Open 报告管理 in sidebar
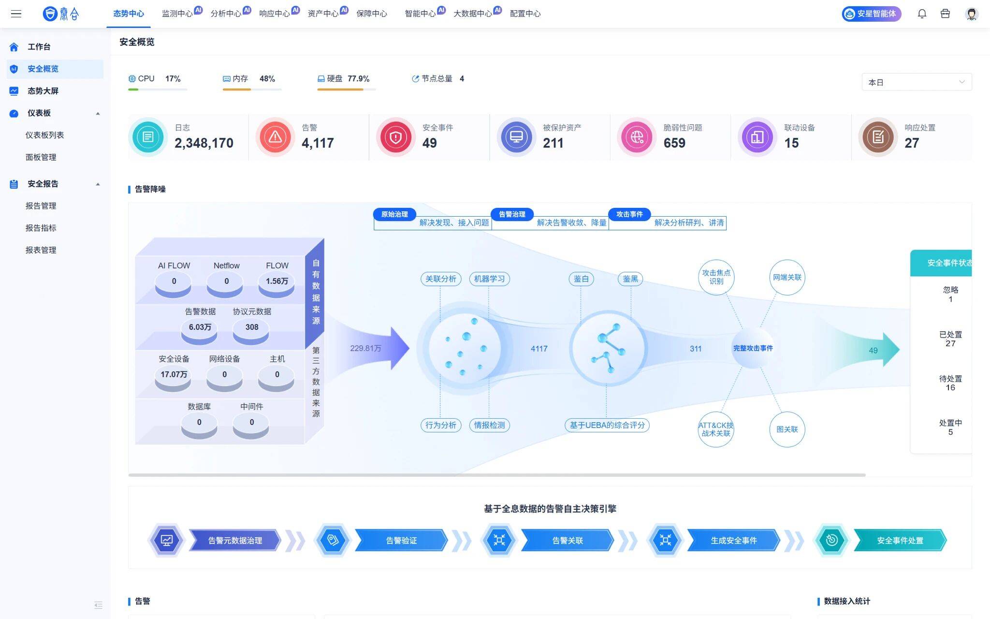The width and height of the screenshot is (990, 619). point(41,206)
